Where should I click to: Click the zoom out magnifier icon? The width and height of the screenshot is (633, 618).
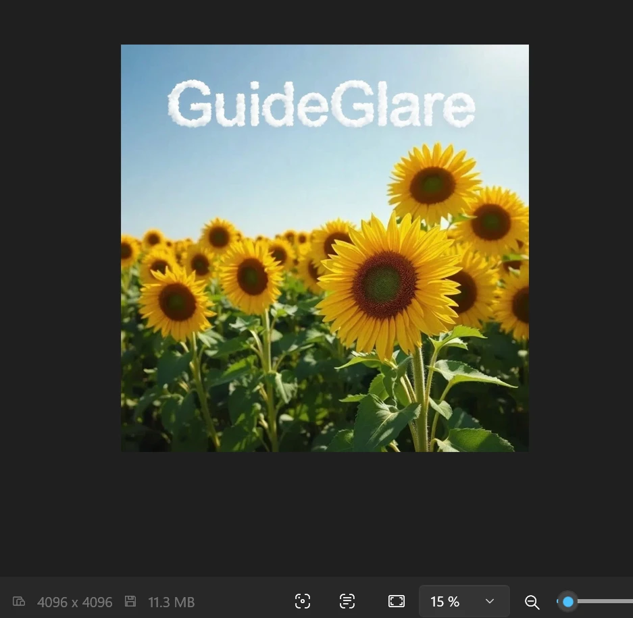click(x=532, y=602)
